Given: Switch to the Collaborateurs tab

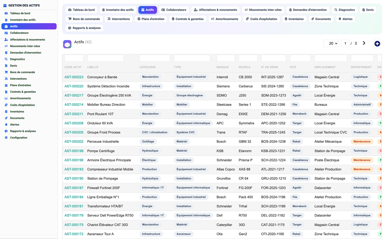Looking at the screenshot, I should coord(174,10).
